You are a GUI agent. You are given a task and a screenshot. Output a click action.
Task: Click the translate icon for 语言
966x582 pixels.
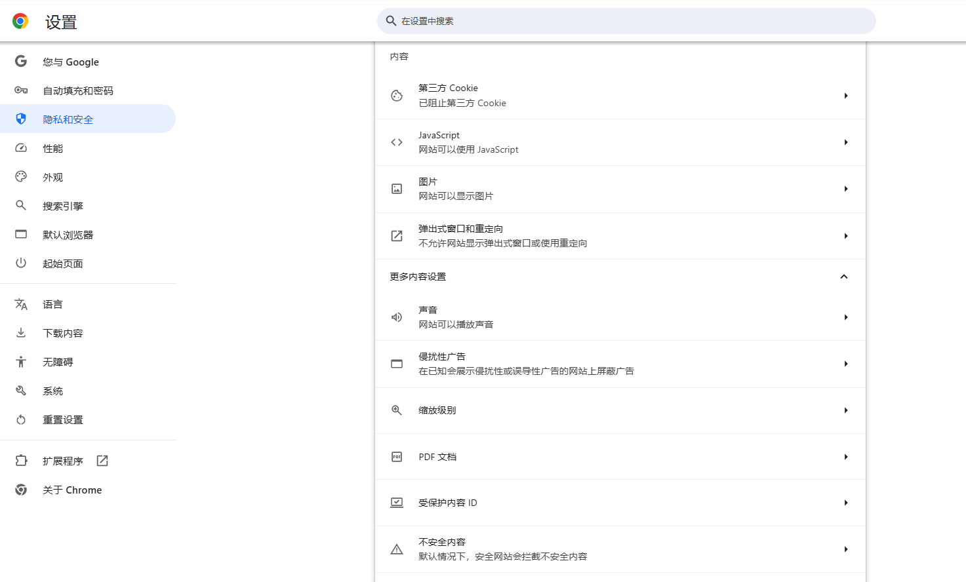click(x=21, y=304)
